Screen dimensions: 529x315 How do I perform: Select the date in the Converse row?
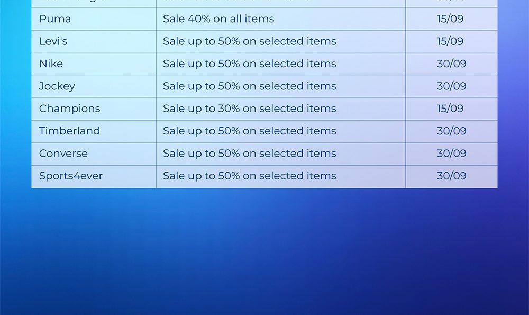coord(452,154)
